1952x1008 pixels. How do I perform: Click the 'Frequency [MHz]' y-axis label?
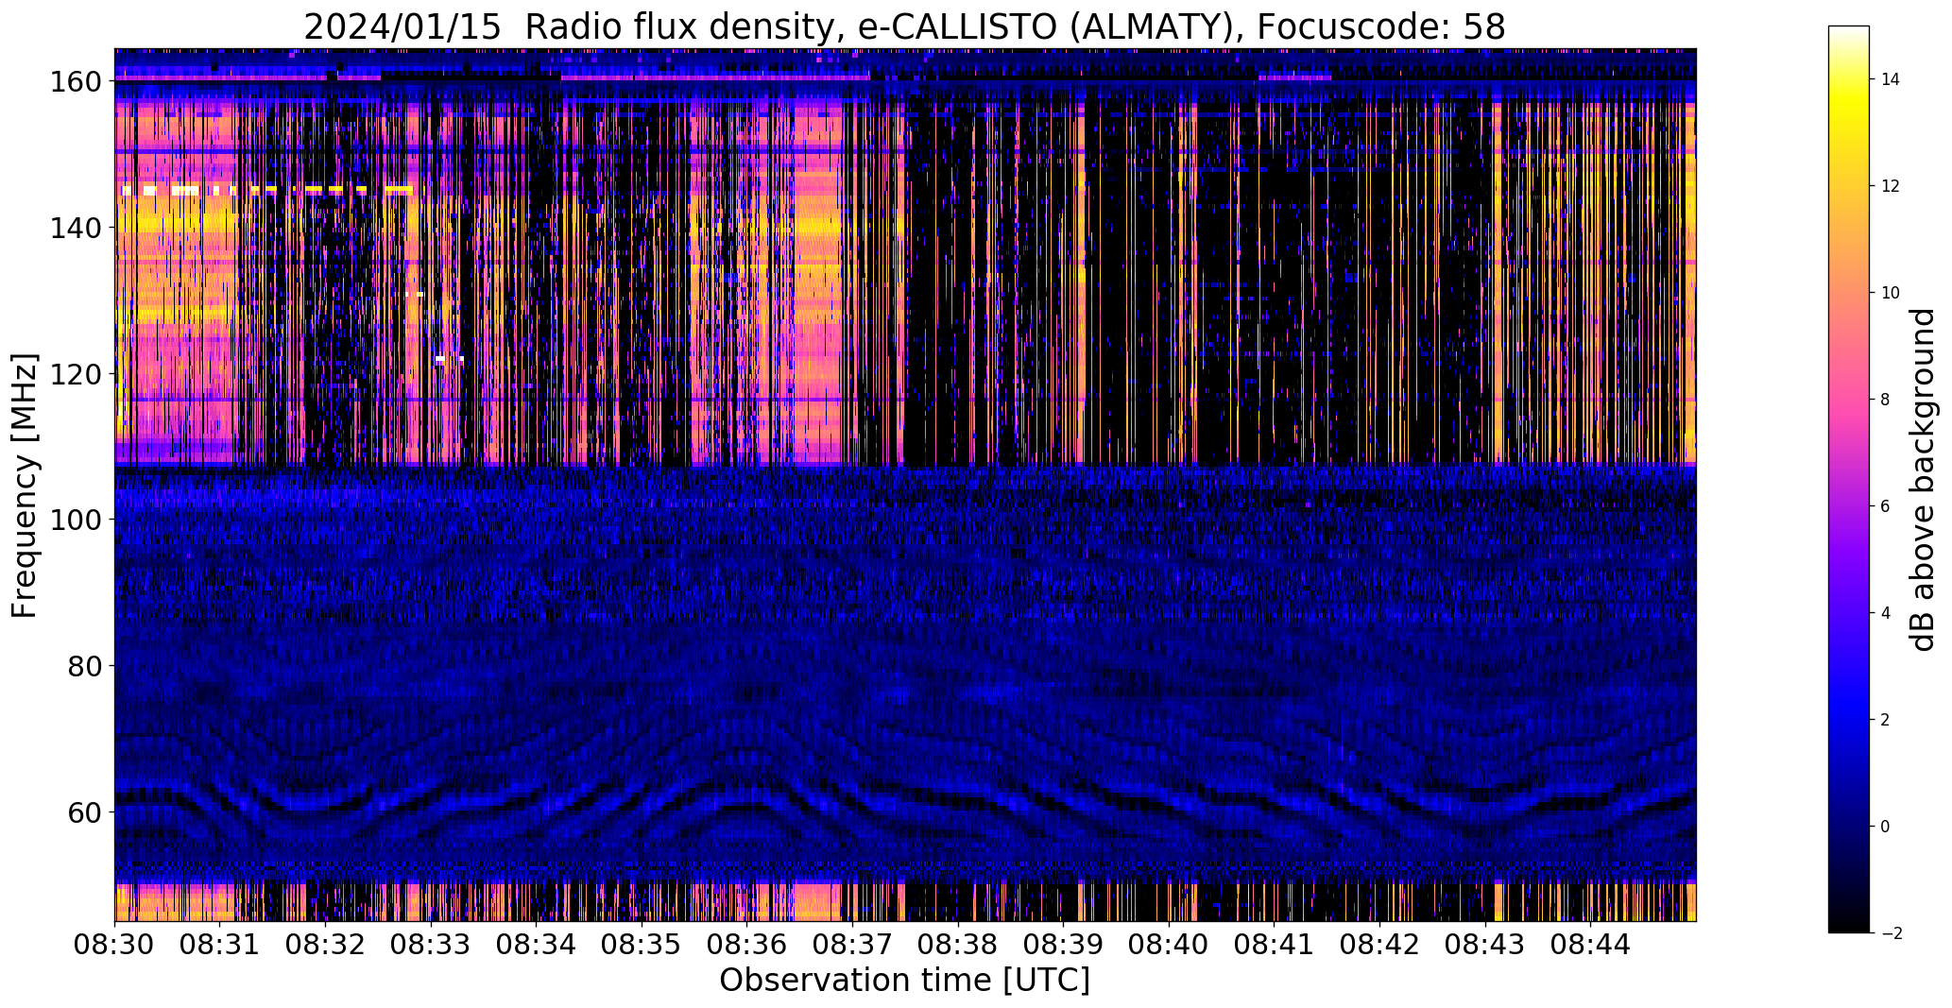[x=25, y=486]
